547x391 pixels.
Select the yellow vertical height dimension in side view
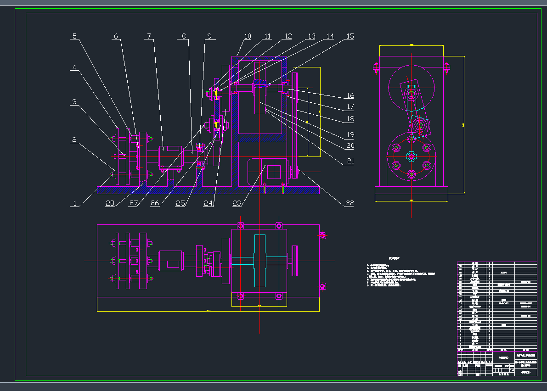point(464,124)
